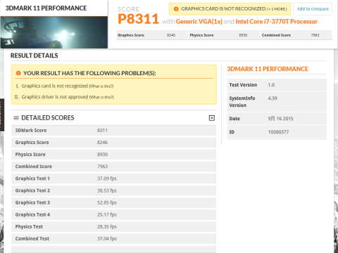
Task: Click the Result Details heading
Action: point(35,56)
